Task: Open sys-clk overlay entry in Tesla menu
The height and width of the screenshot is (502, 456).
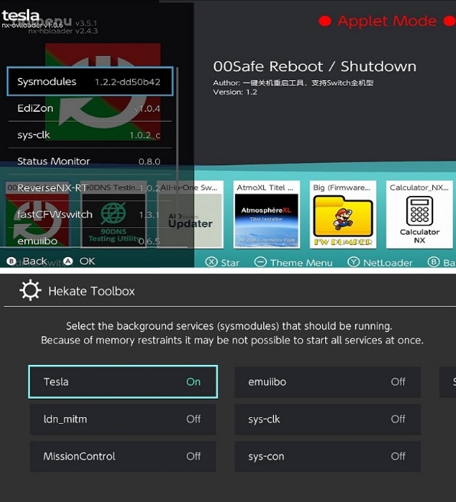Action: tap(90, 135)
